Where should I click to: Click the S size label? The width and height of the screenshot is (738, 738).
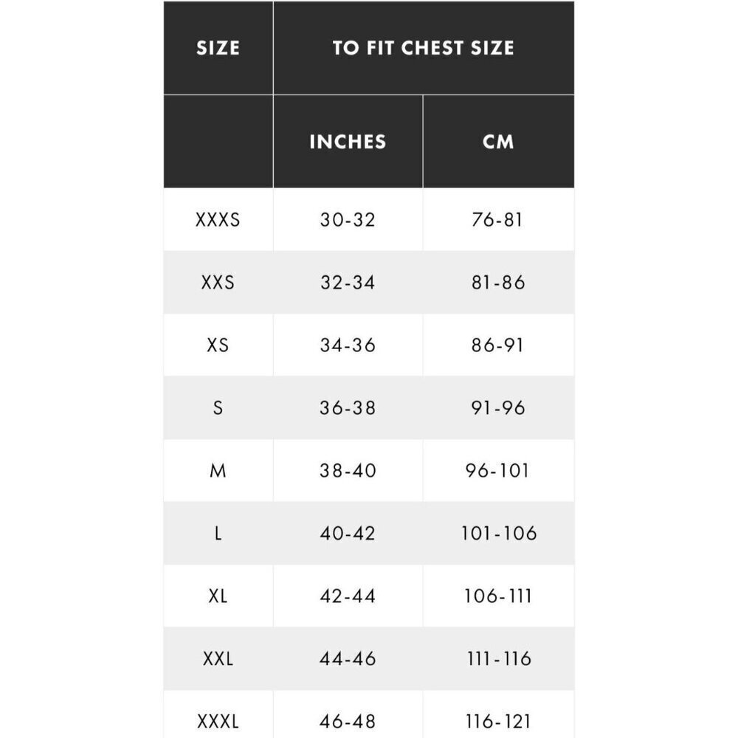pyautogui.click(x=218, y=407)
